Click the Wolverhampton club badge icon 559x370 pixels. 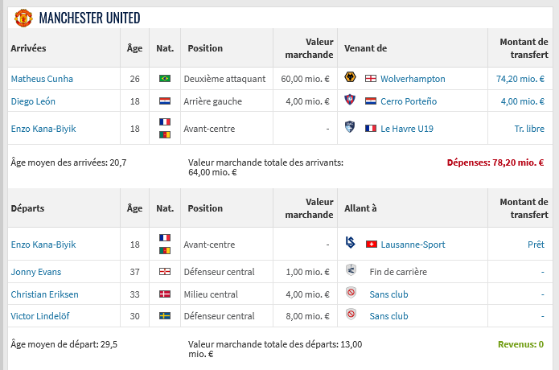[x=350, y=77]
